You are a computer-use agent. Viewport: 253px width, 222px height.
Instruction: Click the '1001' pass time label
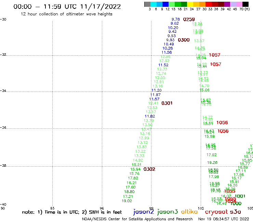point(240,196)
